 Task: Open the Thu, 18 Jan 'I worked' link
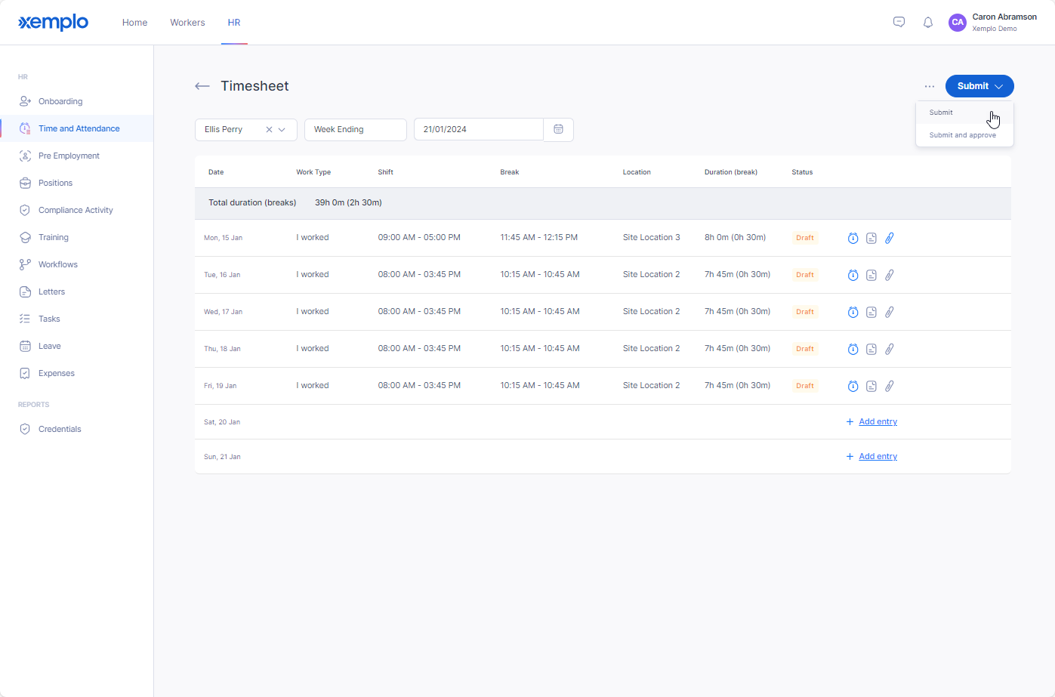coord(313,348)
